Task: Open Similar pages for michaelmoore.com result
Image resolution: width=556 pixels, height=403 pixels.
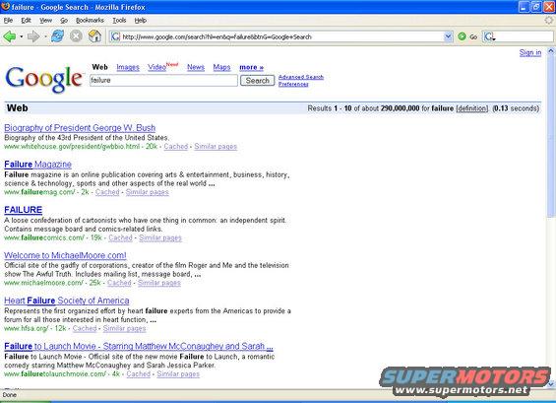Action: pyautogui.click(x=159, y=283)
